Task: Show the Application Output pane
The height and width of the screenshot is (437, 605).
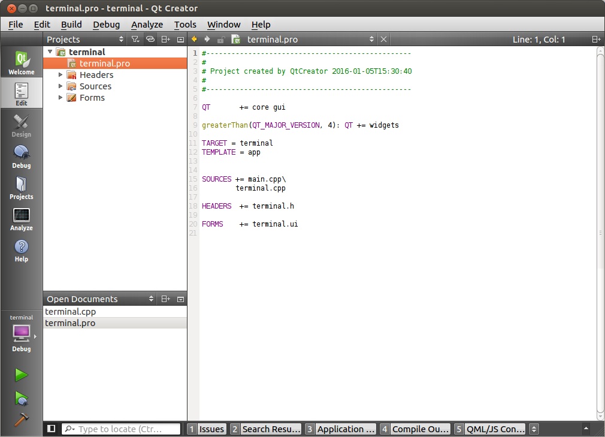Action: click(341, 429)
